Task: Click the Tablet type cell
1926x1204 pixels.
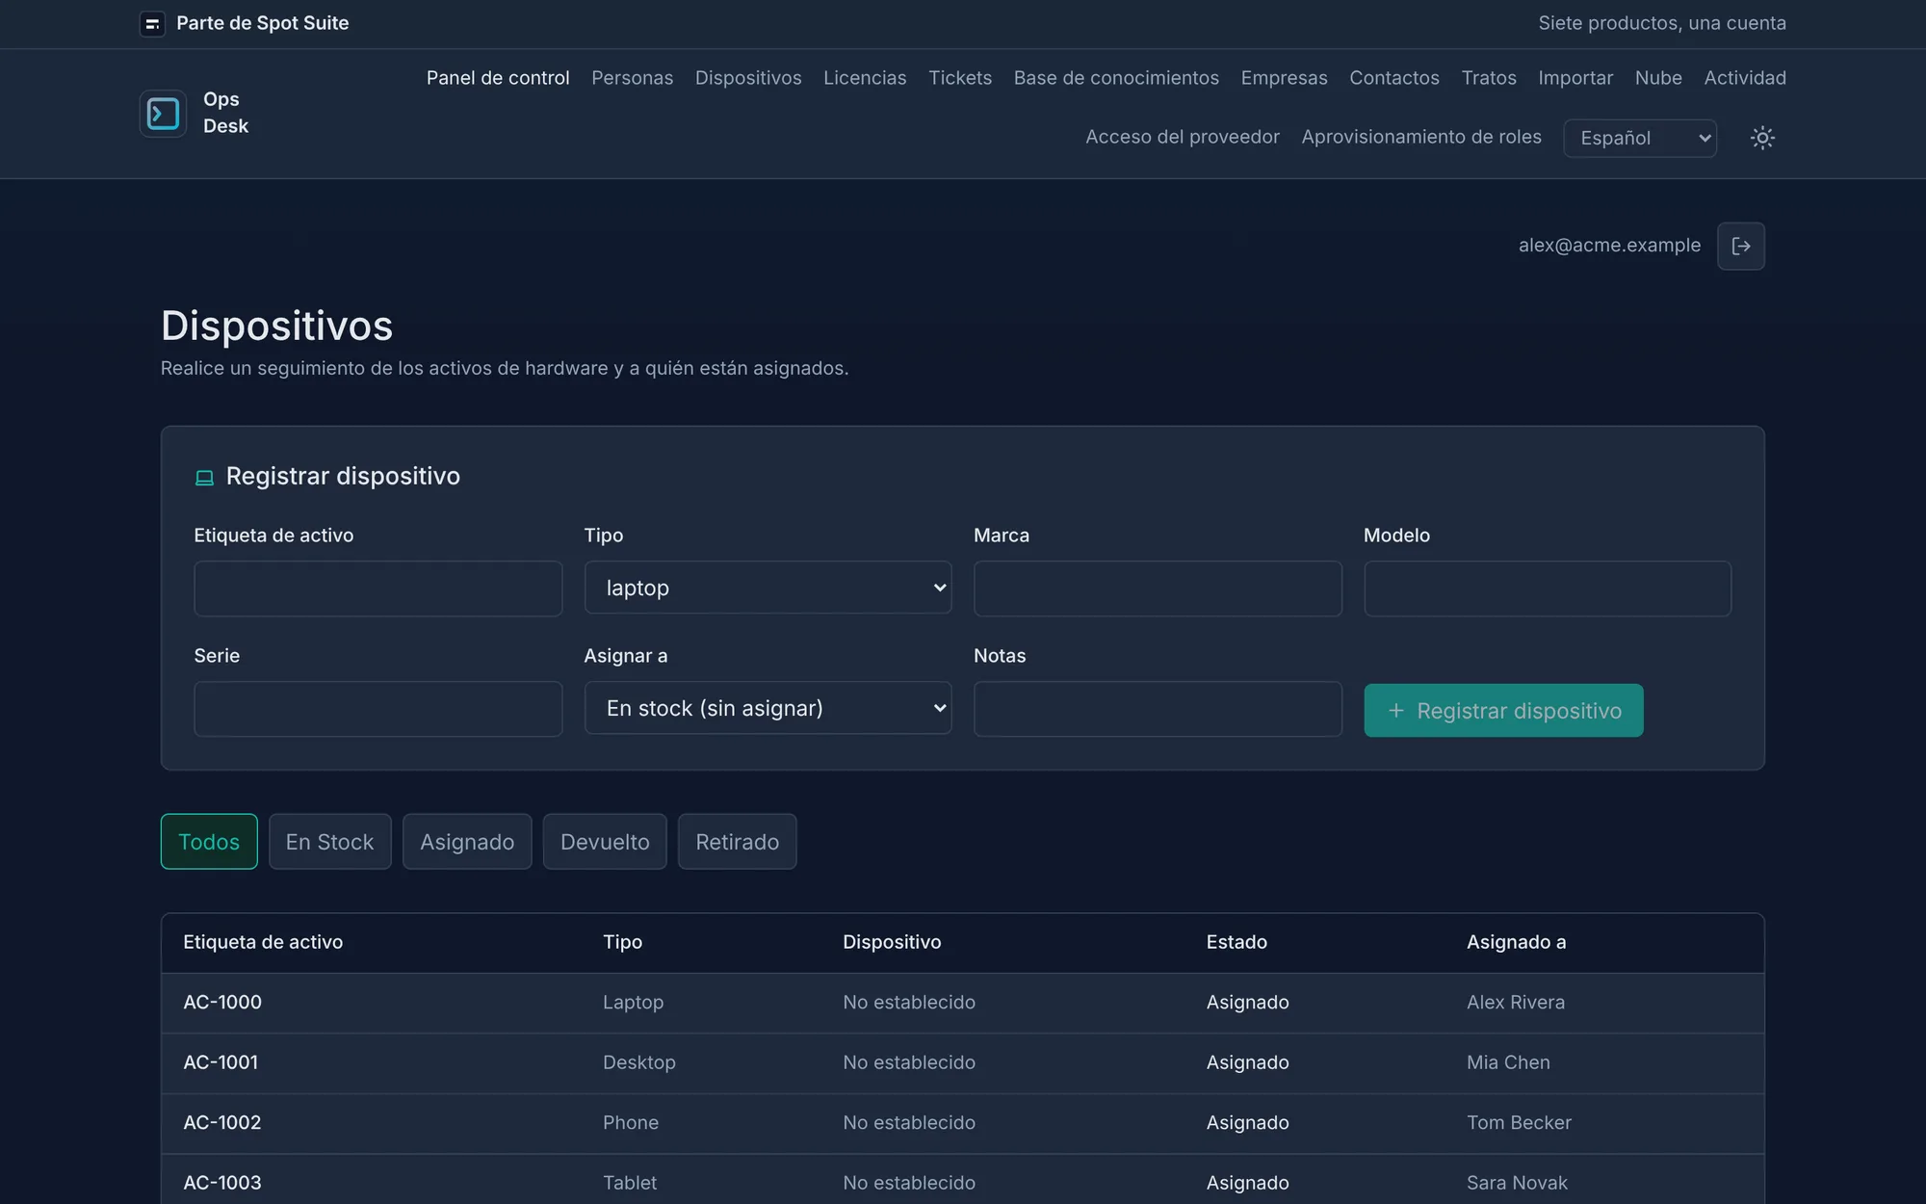Action: tap(630, 1183)
